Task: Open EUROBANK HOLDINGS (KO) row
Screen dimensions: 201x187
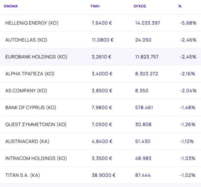Action: pos(36,57)
